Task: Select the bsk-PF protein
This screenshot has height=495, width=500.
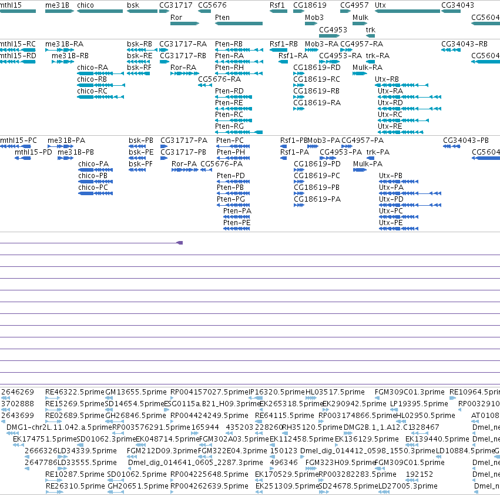Action: (x=137, y=170)
